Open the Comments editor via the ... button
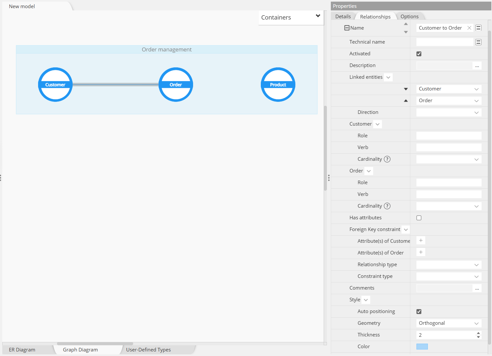This screenshot has width=492, height=356. pyautogui.click(x=477, y=289)
